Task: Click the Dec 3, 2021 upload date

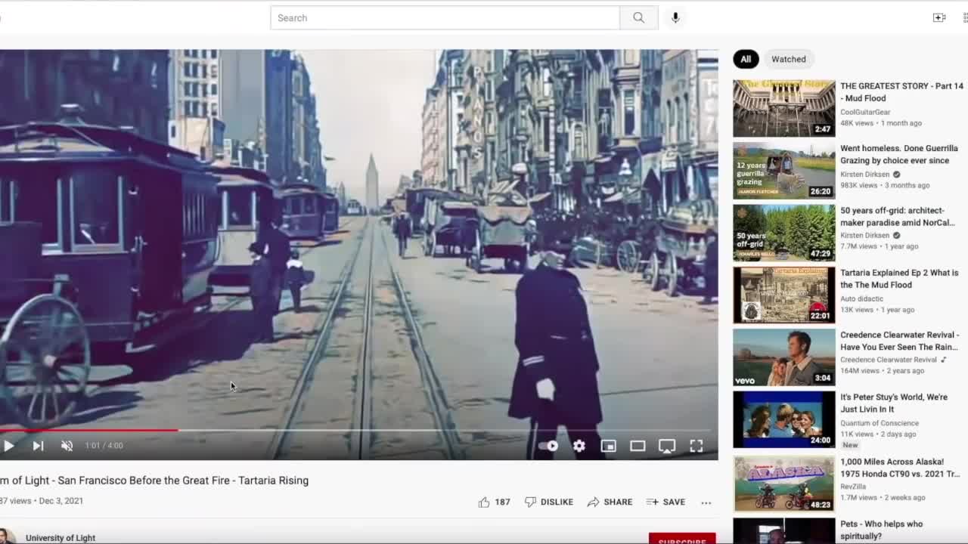Action: 61,501
